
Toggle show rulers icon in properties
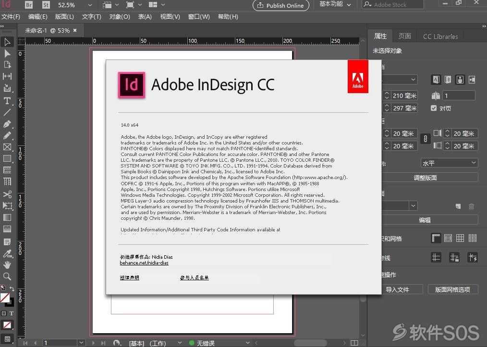[x=436, y=238]
